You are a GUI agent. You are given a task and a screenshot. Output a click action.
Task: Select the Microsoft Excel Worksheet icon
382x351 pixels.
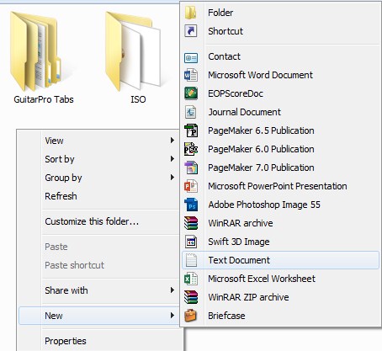point(191,279)
